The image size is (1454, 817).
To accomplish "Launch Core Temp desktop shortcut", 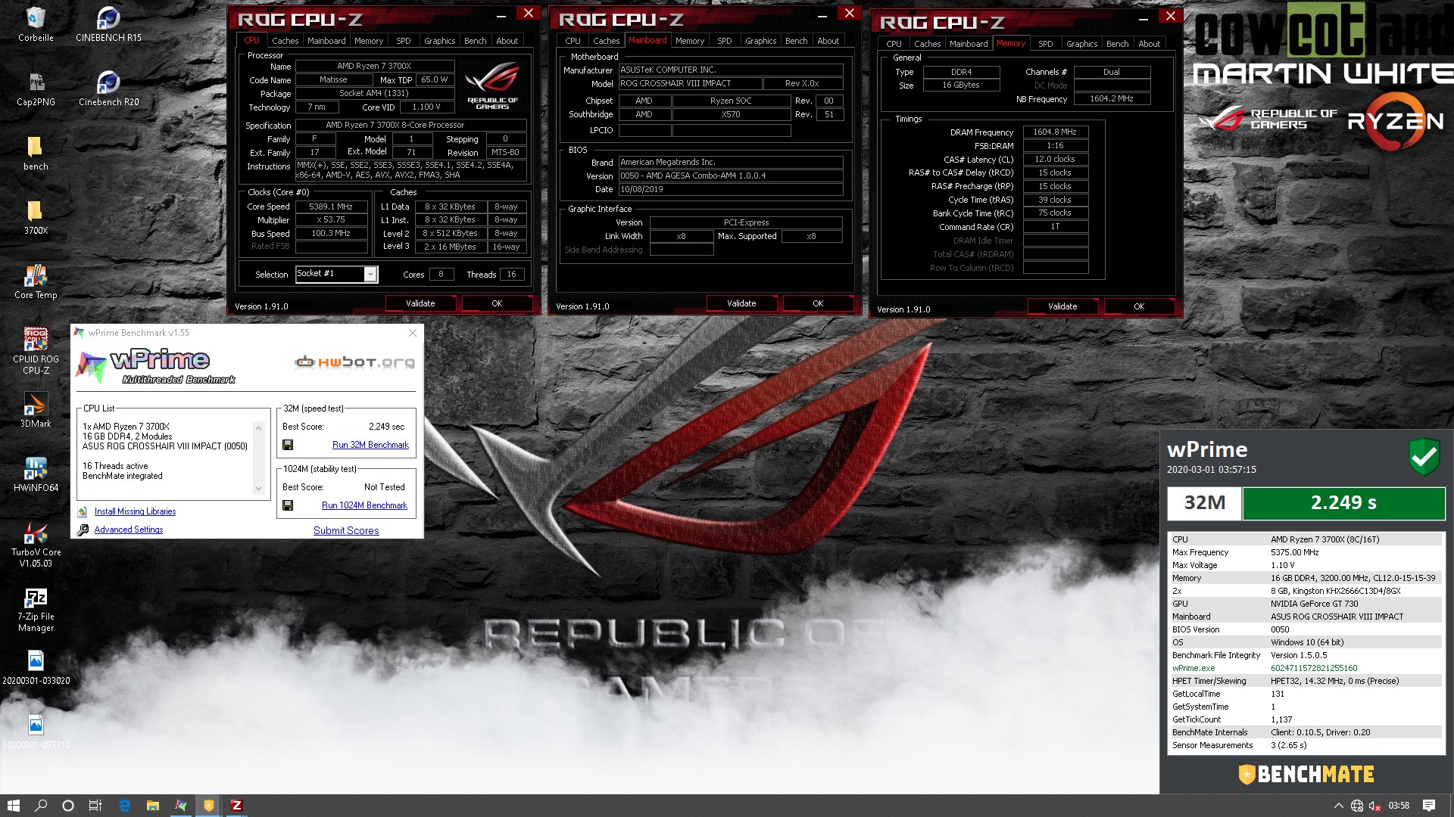I will pos(36,281).
